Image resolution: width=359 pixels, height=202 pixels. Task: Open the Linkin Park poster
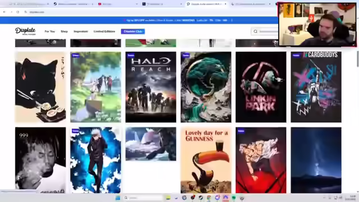pyautogui.click(x=261, y=87)
